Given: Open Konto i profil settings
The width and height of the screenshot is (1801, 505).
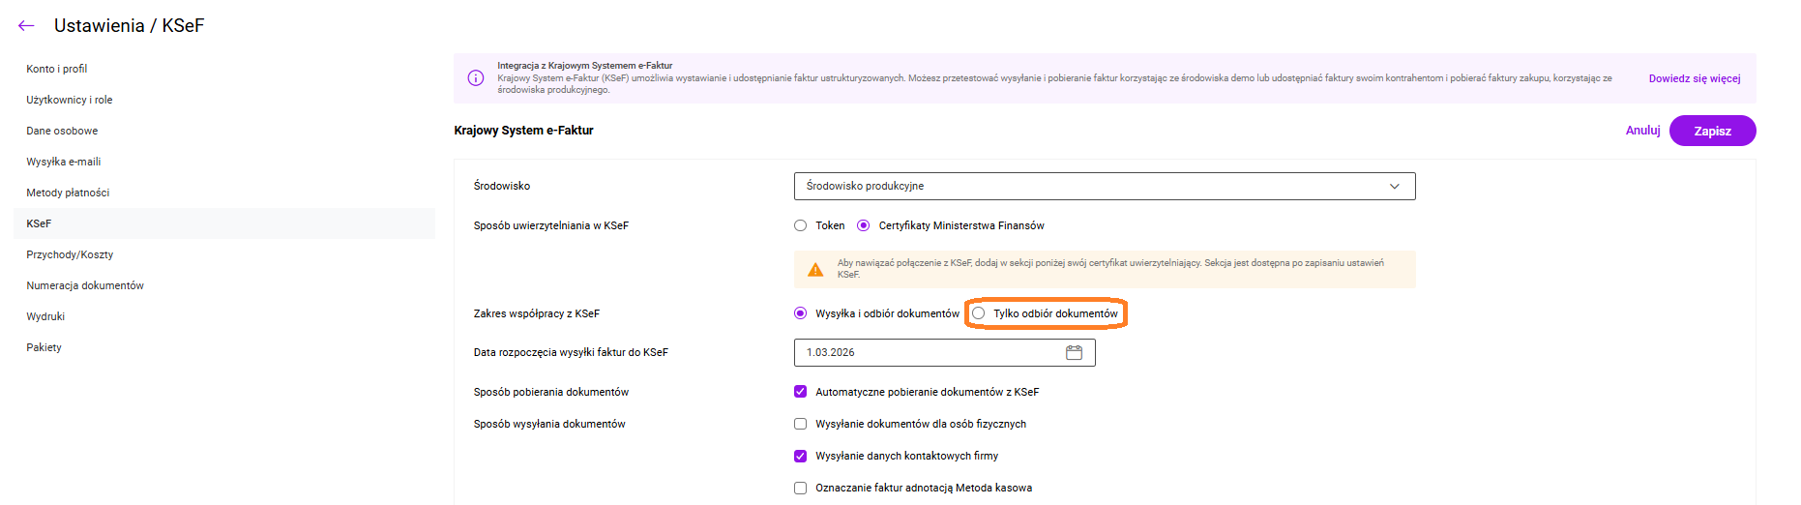Looking at the screenshot, I should click(x=57, y=70).
